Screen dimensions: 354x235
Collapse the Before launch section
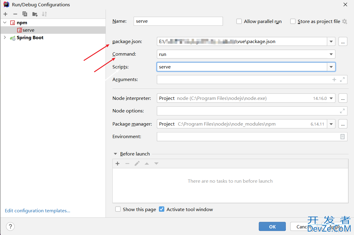[115, 154]
